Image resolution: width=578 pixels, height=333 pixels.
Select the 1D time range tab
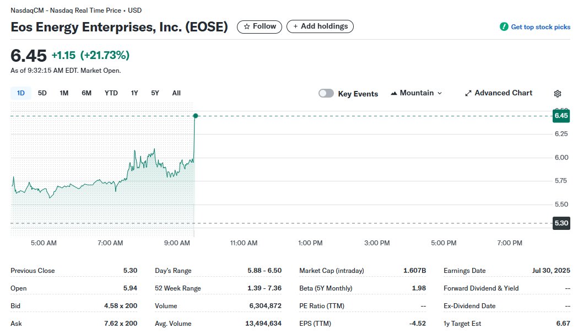pos(20,93)
